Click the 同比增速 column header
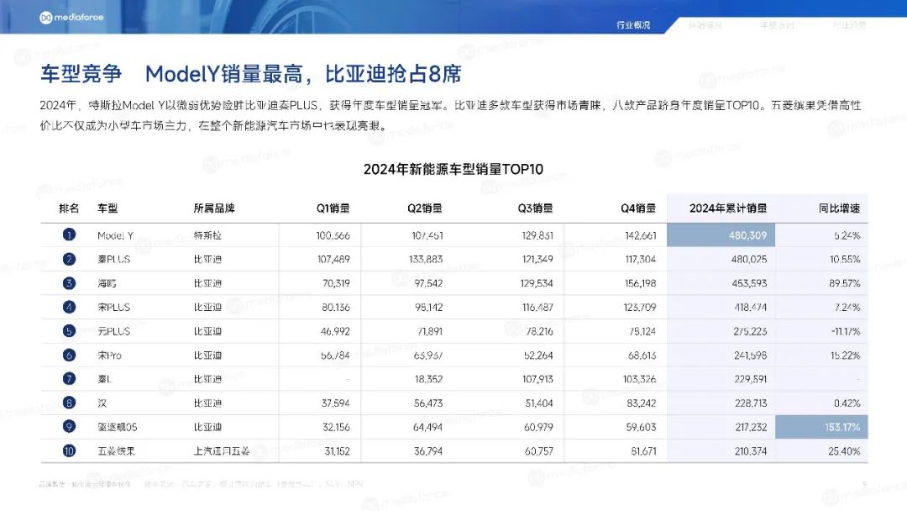The width and height of the screenshot is (907, 511). 838,208
